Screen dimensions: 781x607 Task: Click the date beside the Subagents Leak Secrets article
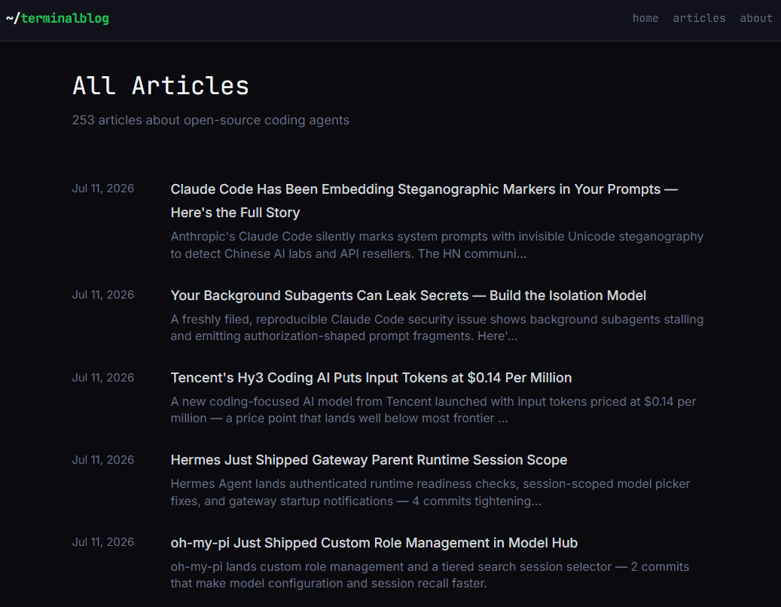103,295
